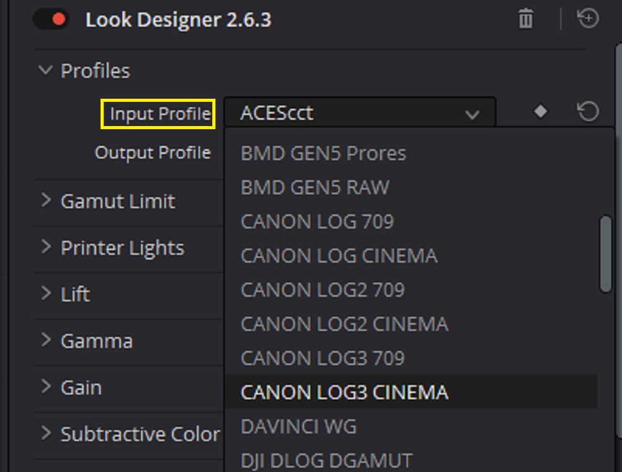Reset Input Profile with circular arrow icon

click(x=587, y=111)
